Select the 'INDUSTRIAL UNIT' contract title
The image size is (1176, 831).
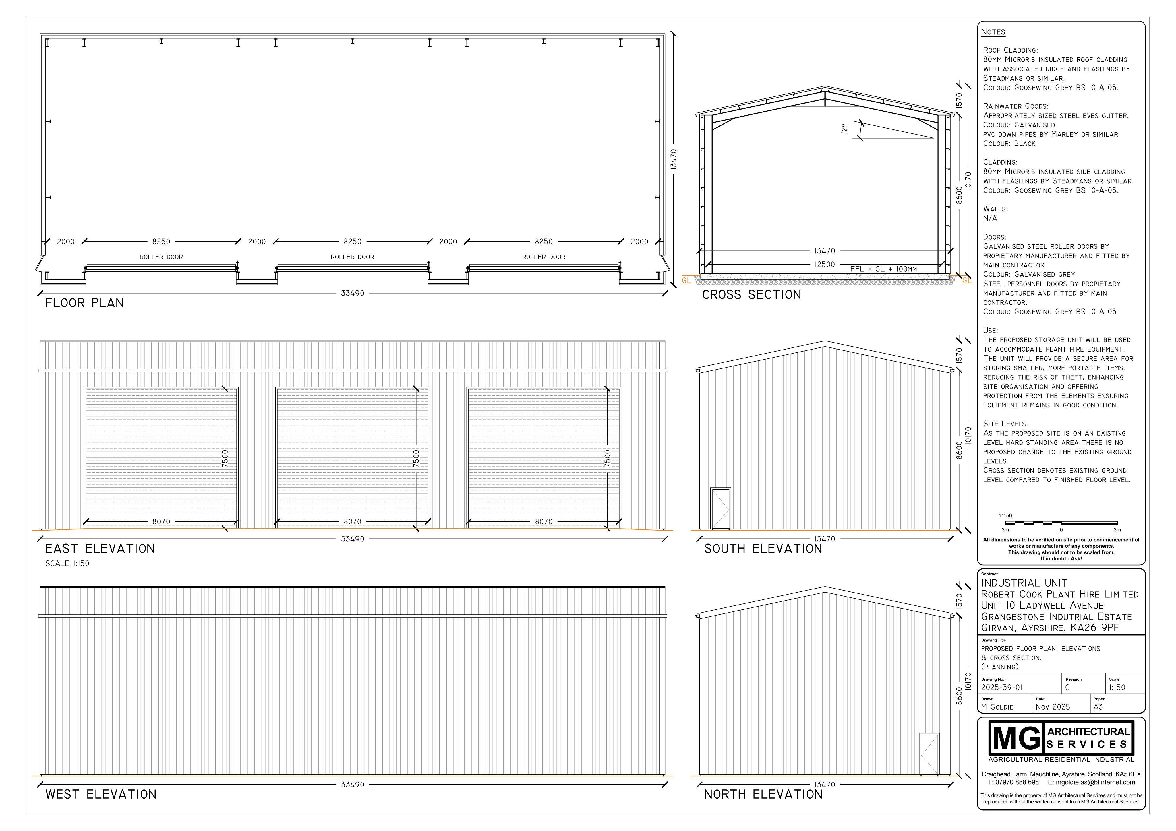click(1024, 583)
